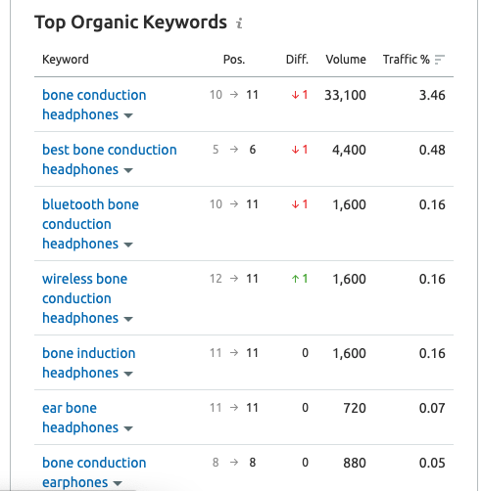Screen dimensions: 483x491
Task: Open the bone induction headphones link
Action: [x=89, y=363]
